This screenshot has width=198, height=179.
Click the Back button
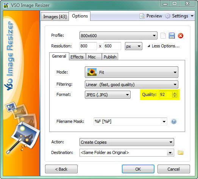coord(61,169)
